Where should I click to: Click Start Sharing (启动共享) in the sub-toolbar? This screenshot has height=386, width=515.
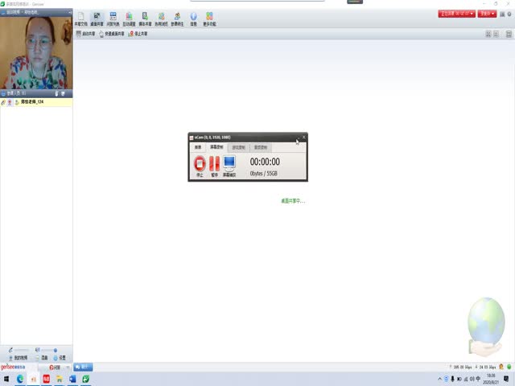pyautogui.click(x=85, y=34)
